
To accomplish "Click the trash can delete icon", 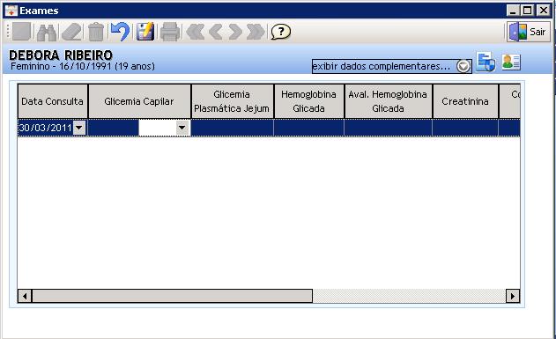I will [x=96, y=32].
